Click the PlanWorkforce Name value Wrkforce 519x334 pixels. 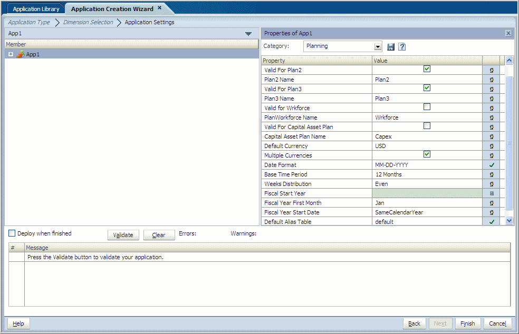(x=427, y=117)
